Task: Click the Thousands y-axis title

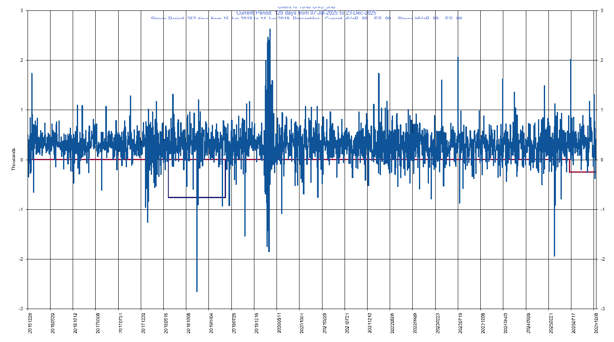Action: (13, 159)
